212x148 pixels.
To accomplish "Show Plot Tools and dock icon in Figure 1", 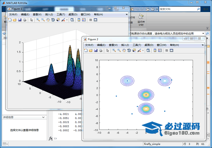I will [x=95, y=20].
